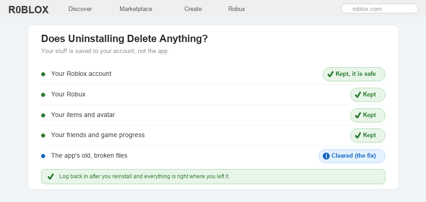Click the blue info icon in Cleared badge
This screenshot has width=426, height=202.
(326, 156)
